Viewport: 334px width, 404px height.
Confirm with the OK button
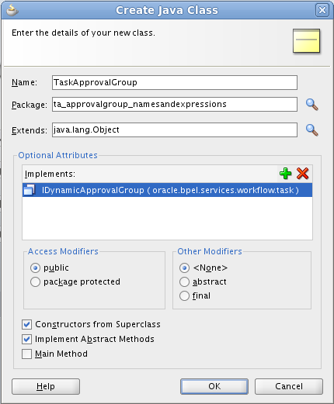pos(214,386)
